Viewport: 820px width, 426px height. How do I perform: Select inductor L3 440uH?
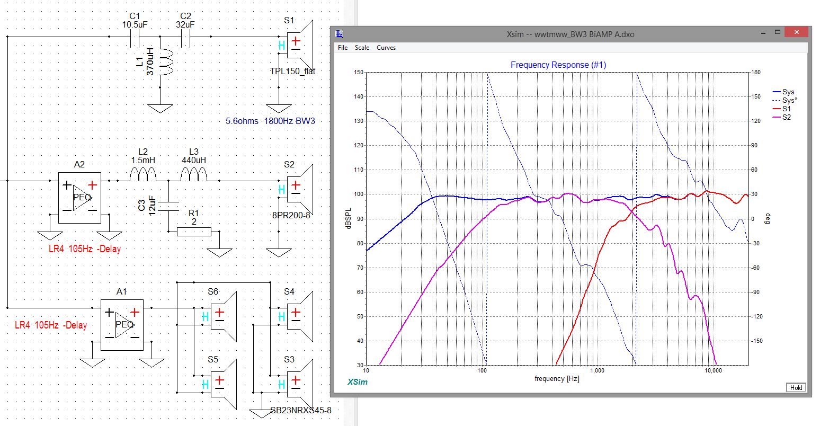pos(194,174)
